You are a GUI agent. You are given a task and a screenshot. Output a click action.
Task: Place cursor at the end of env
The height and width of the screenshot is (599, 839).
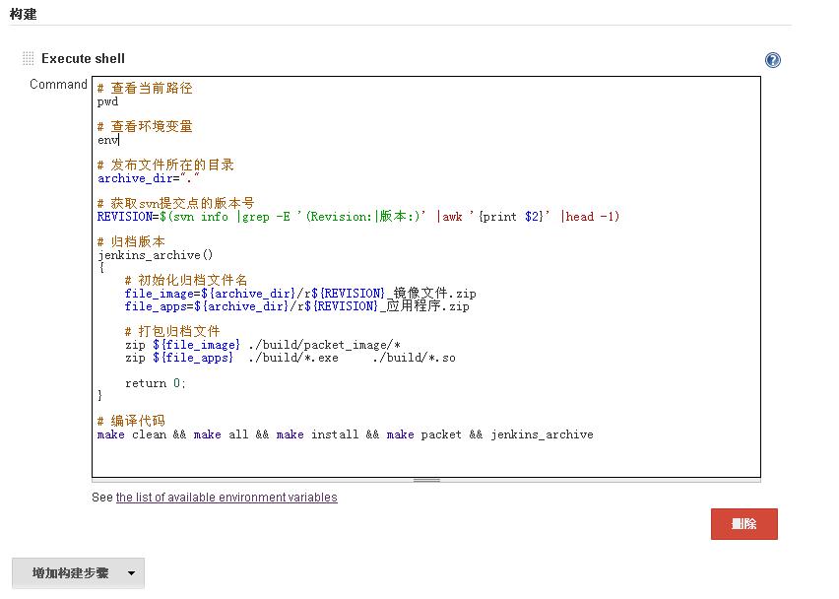point(119,140)
